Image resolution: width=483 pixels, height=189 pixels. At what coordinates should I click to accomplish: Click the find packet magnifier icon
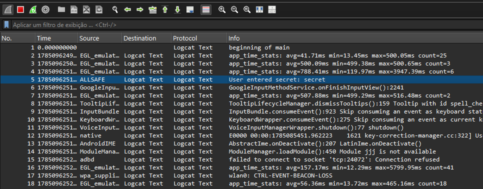(115, 10)
